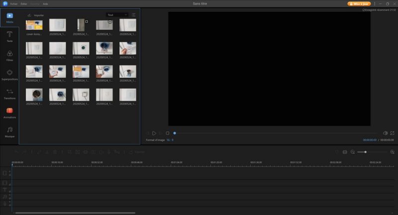This screenshot has width=398, height=215.
Task: Open the Filtres panel
Action: click(9, 55)
